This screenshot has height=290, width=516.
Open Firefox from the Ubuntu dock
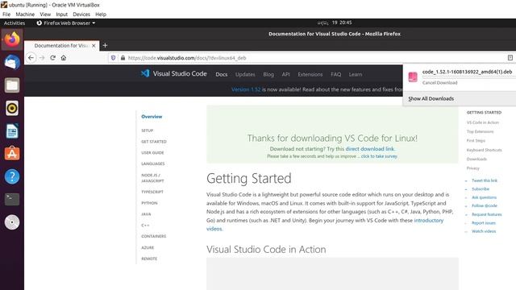click(x=12, y=39)
